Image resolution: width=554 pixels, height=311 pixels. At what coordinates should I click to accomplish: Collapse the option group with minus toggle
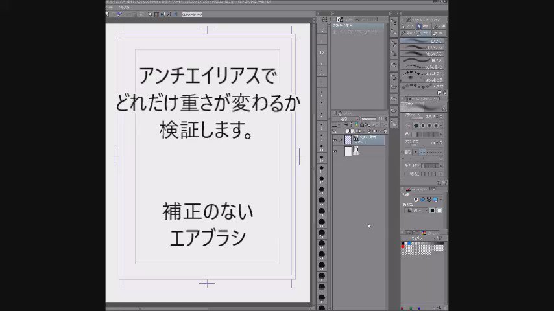tap(403, 152)
